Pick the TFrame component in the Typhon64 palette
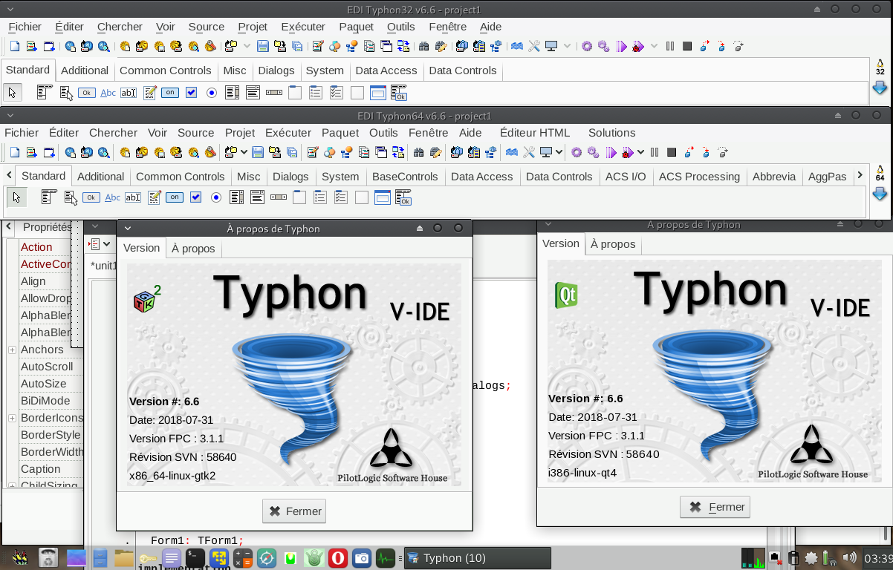This screenshot has width=893, height=570. coord(383,197)
